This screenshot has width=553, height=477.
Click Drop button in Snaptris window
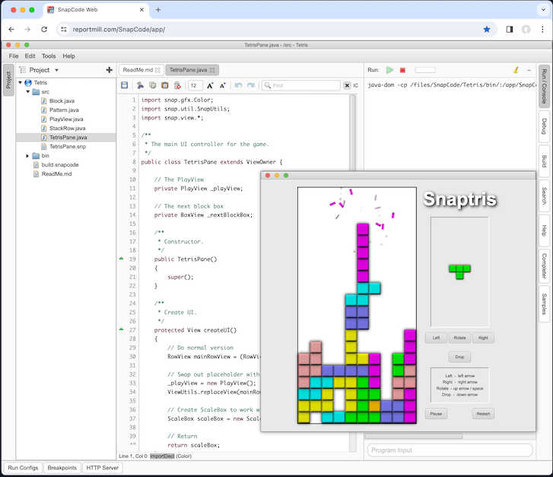coord(459,357)
